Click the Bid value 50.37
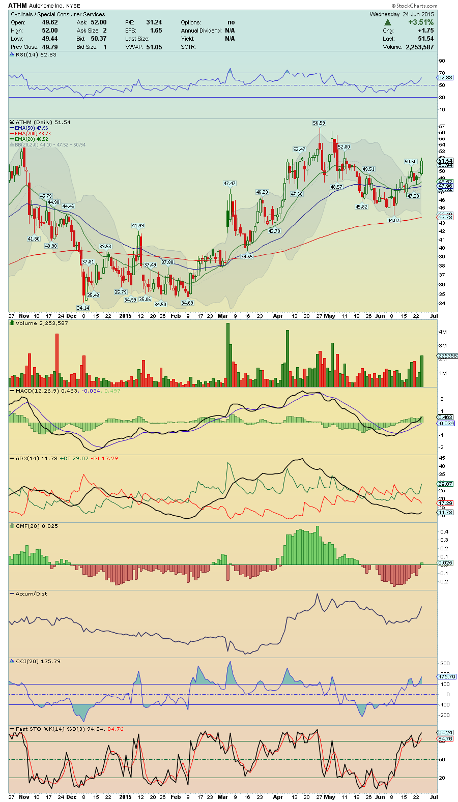458x802 pixels. click(99, 39)
